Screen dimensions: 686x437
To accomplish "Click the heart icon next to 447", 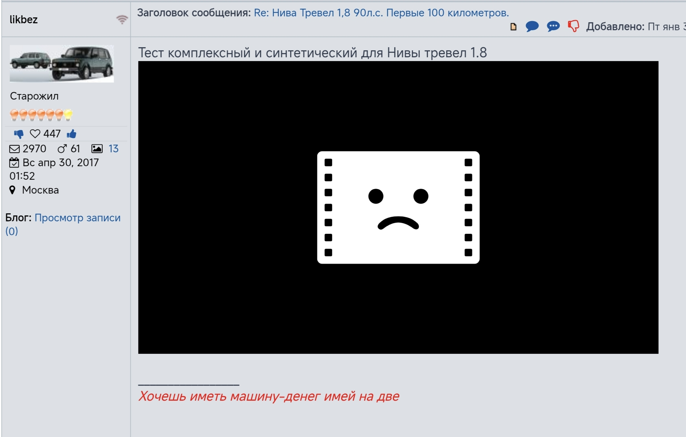I will coord(35,134).
